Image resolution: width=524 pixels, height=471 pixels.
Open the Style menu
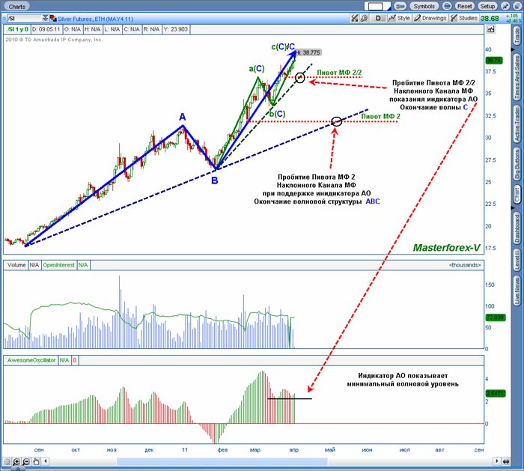[399, 18]
